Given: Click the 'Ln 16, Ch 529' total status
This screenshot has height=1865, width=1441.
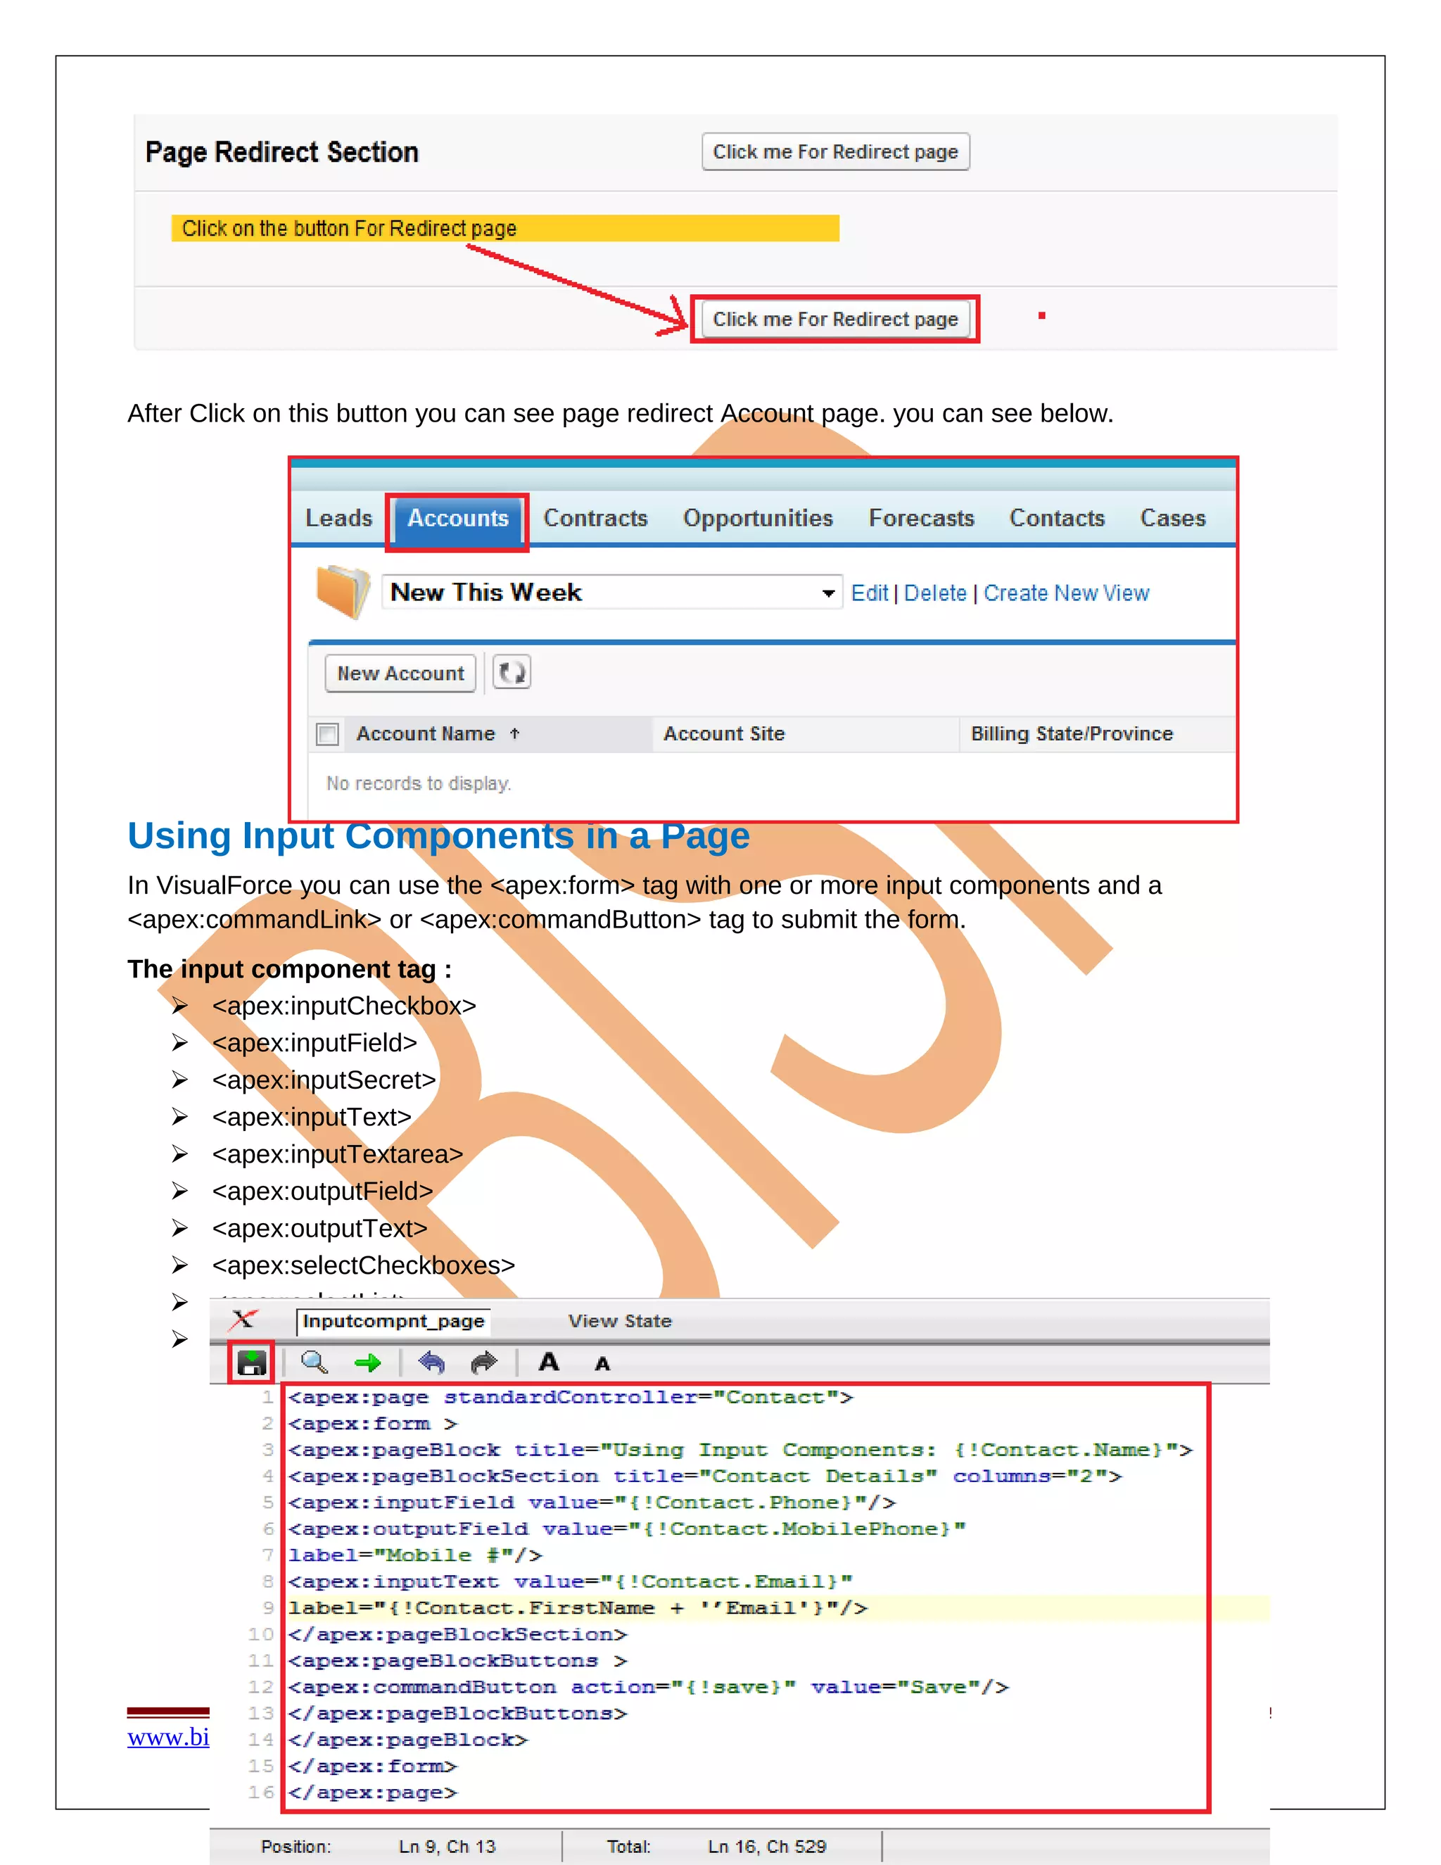Looking at the screenshot, I should (768, 1846).
